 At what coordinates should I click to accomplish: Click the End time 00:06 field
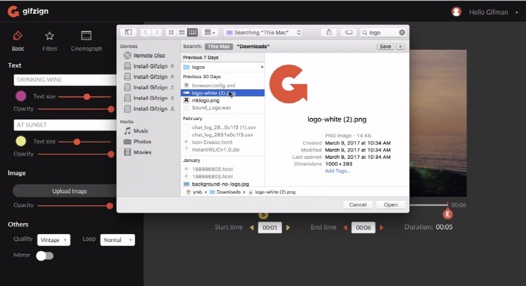coord(364,228)
